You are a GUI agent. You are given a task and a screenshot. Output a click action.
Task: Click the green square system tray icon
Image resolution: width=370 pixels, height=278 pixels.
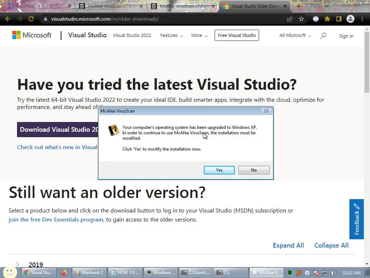tap(290, 273)
